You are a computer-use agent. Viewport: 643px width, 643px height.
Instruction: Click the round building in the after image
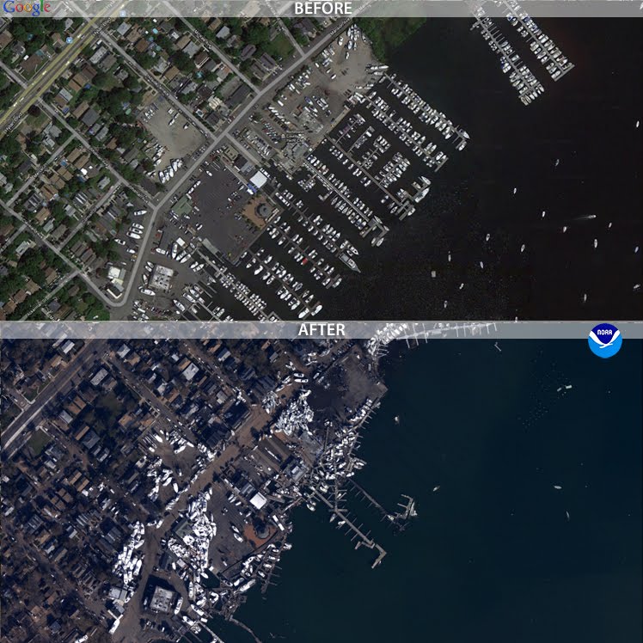click(262, 531)
